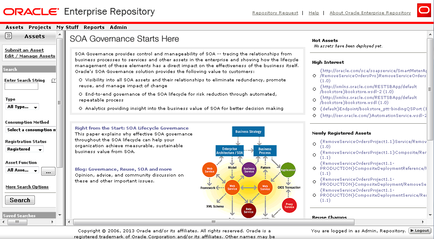The height and width of the screenshot is (239, 434).
Task: Click the Search section header in sidebar
Action: [29, 69]
